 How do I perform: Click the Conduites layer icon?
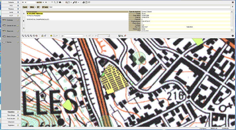click(x=4, y=20)
